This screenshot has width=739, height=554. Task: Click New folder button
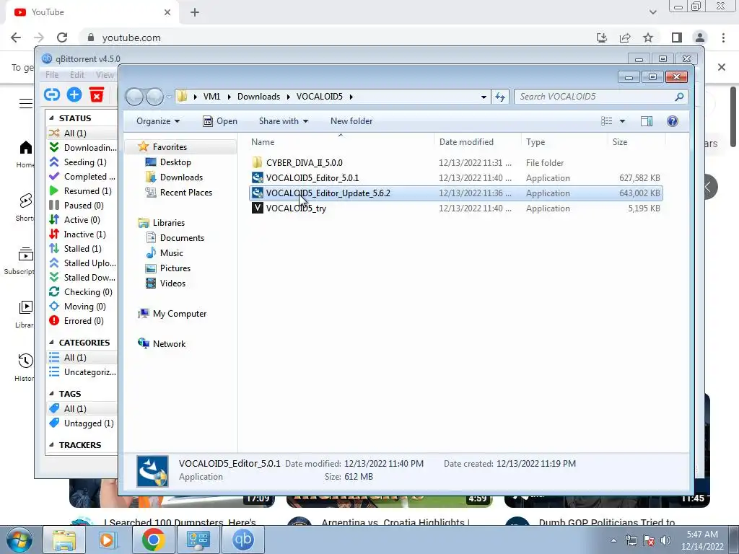[351, 121]
